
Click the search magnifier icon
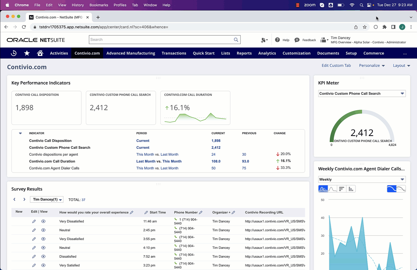(x=236, y=40)
